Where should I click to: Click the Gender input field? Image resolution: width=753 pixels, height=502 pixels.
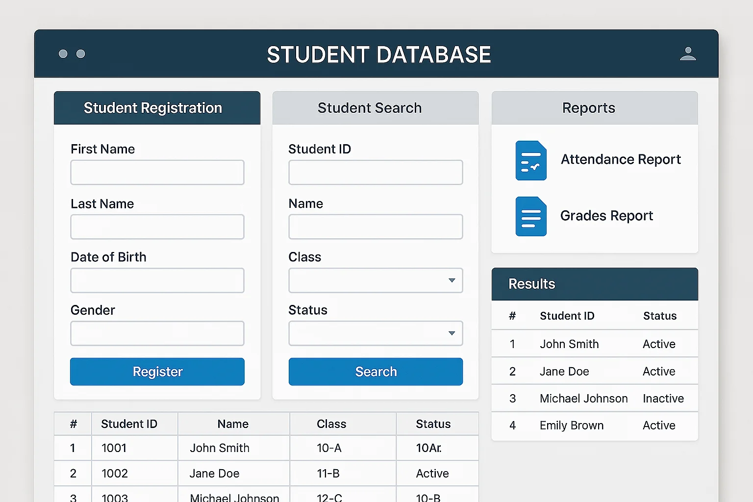pos(157,333)
